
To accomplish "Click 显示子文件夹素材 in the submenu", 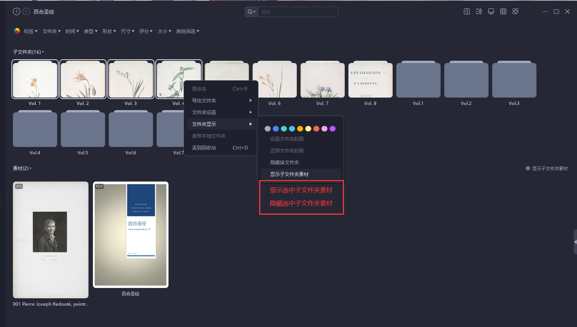I will (x=300, y=174).
